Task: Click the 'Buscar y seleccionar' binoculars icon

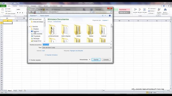Action: pyautogui.click(x=165, y=10)
